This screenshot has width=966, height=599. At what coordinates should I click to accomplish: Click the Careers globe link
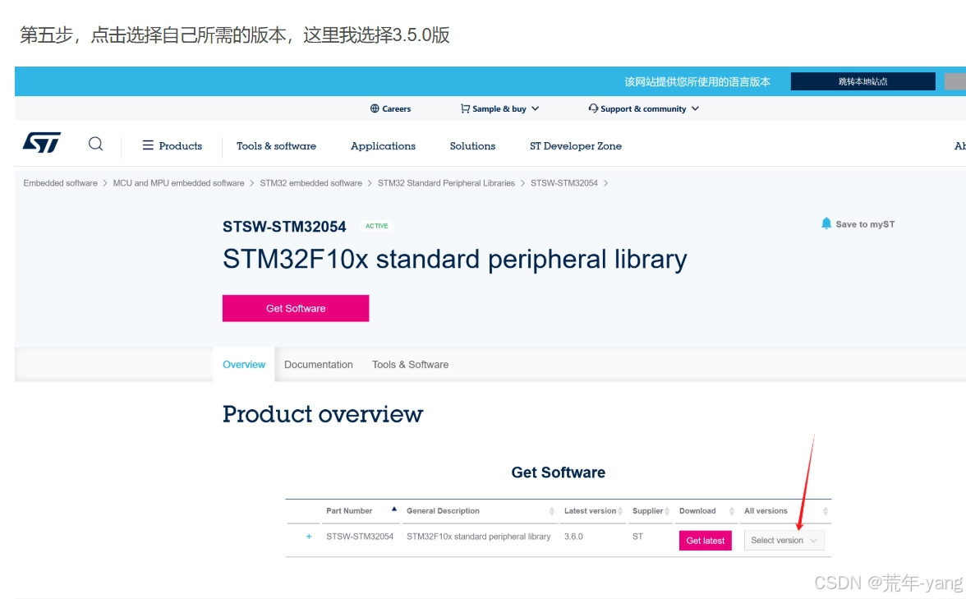tap(391, 108)
